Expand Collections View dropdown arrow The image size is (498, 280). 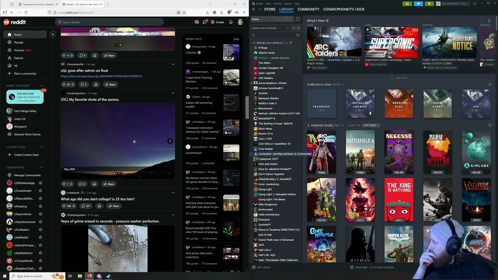(x=343, y=84)
